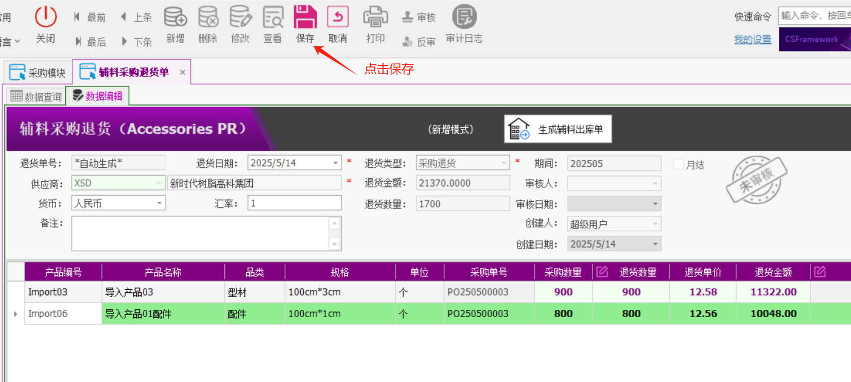The width and height of the screenshot is (851, 382).
Task: Click the 备注 remarks text box
Action: point(200,234)
